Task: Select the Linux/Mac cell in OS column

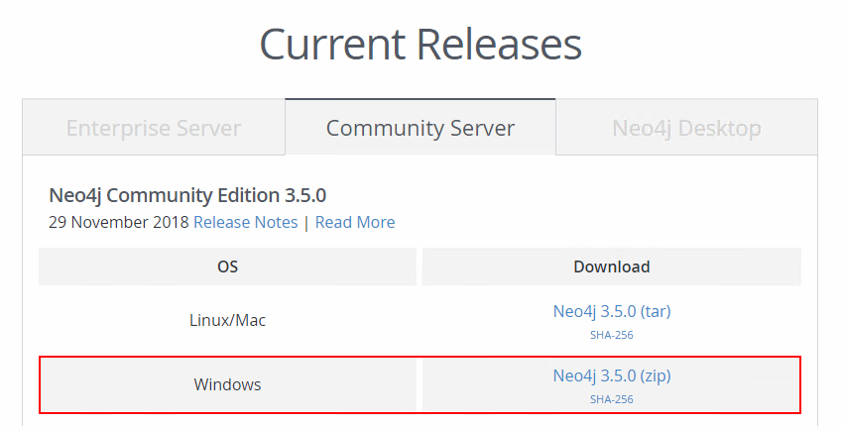Action: [x=227, y=320]
